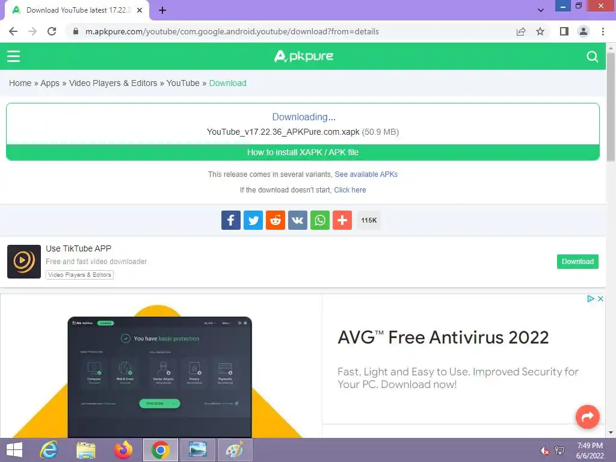Click the Use TikTube APP title

pyautogui.click(x=79, y=248)
